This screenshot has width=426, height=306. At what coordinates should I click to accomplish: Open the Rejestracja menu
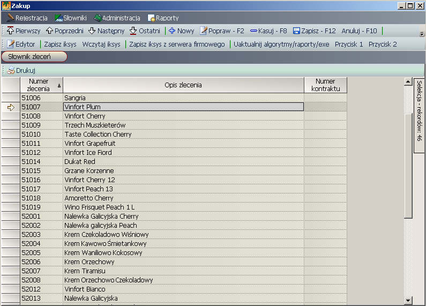click(27, 18)
